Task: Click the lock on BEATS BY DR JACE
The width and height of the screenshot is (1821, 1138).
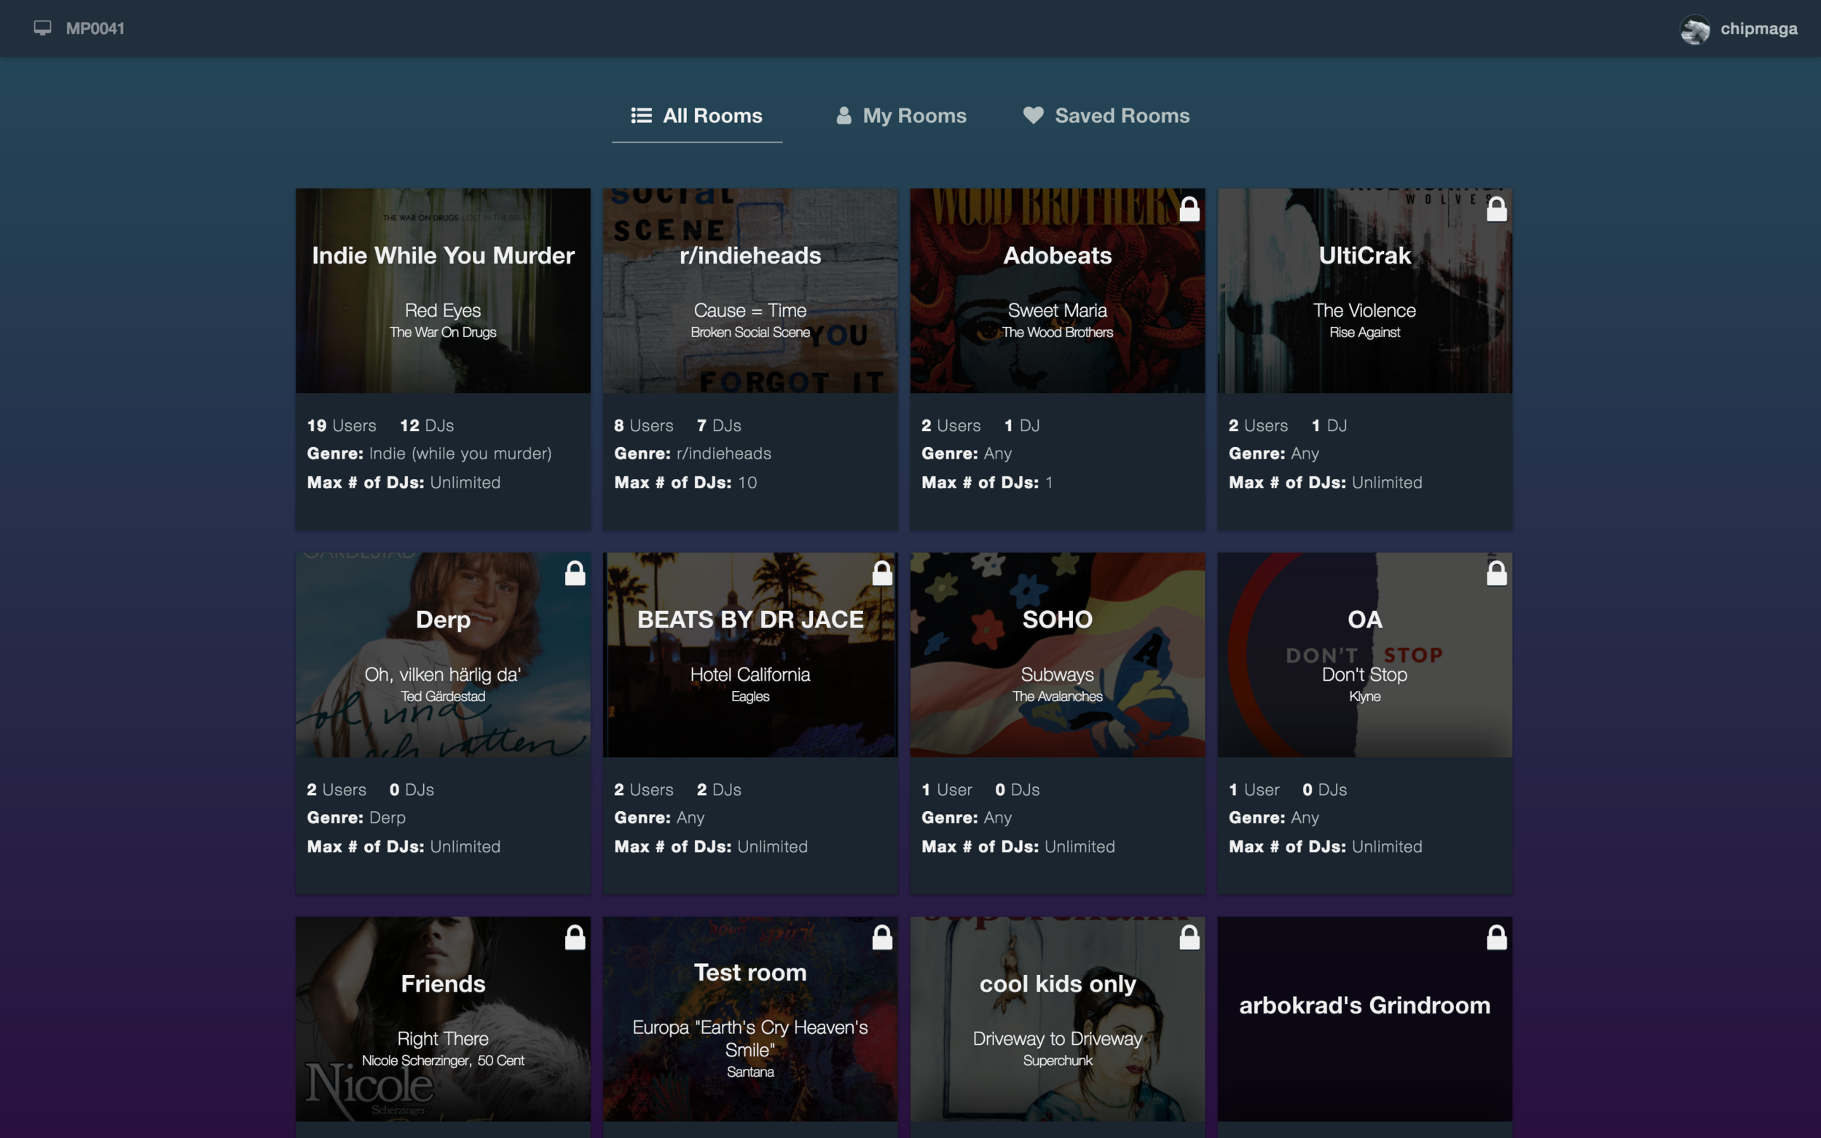Action: pos(882,573)
